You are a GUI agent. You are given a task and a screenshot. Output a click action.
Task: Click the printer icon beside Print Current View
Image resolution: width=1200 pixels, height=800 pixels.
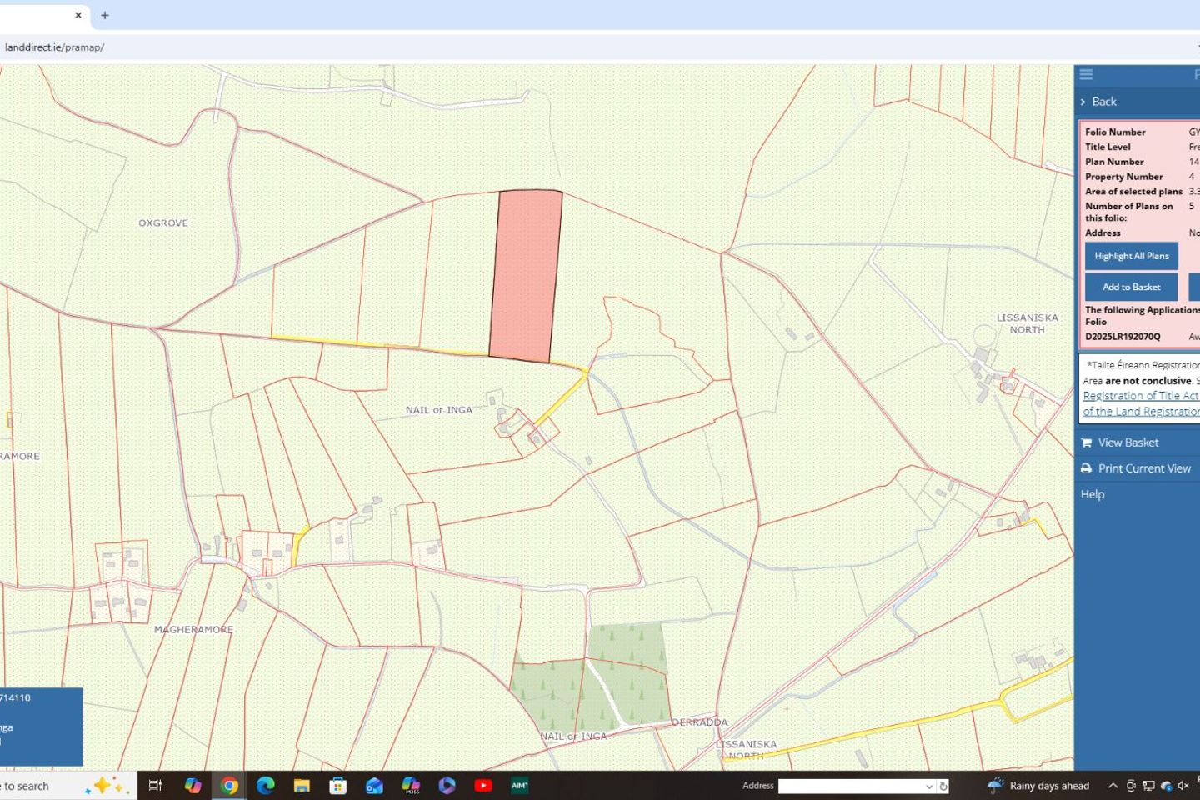pos(1086,468)
